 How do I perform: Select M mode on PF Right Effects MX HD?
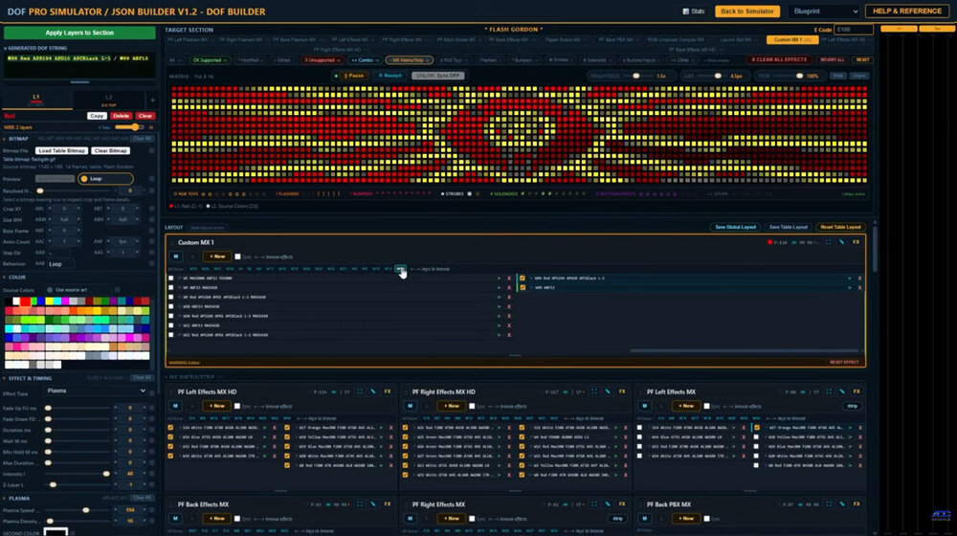pyautogui.click(x=411, y=406)
